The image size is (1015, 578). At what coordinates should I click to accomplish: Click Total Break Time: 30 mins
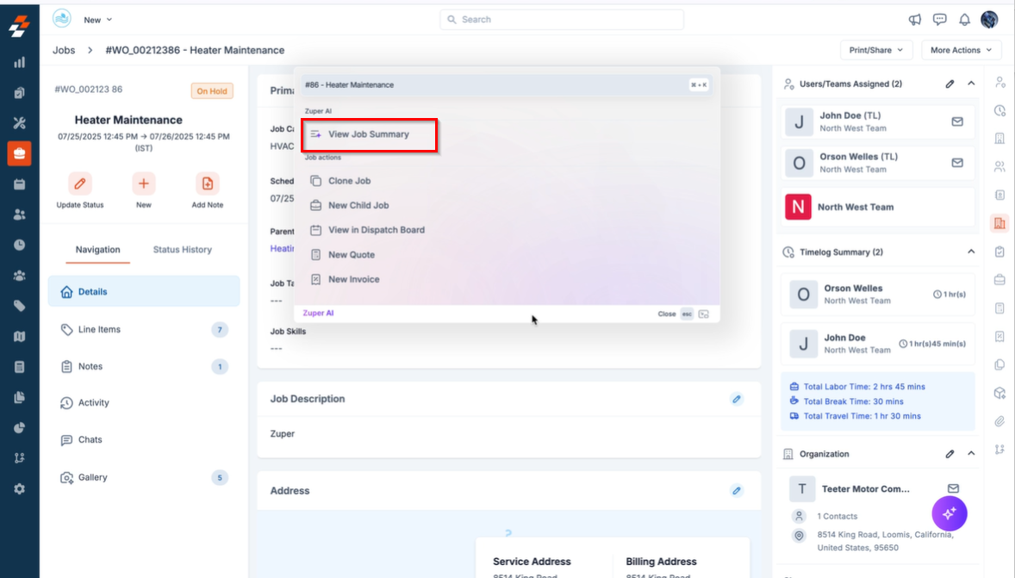click(x=853, y=401)
